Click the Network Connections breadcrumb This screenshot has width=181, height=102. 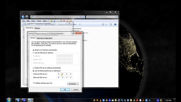pyautogui.click(x=61, y=17)
